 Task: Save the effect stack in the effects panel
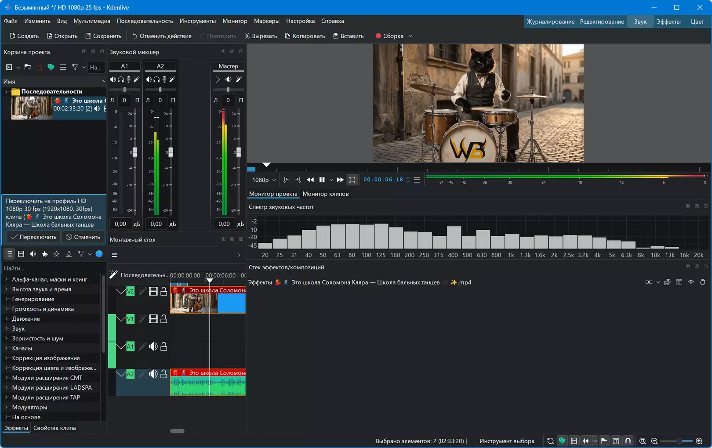[667, 282]
